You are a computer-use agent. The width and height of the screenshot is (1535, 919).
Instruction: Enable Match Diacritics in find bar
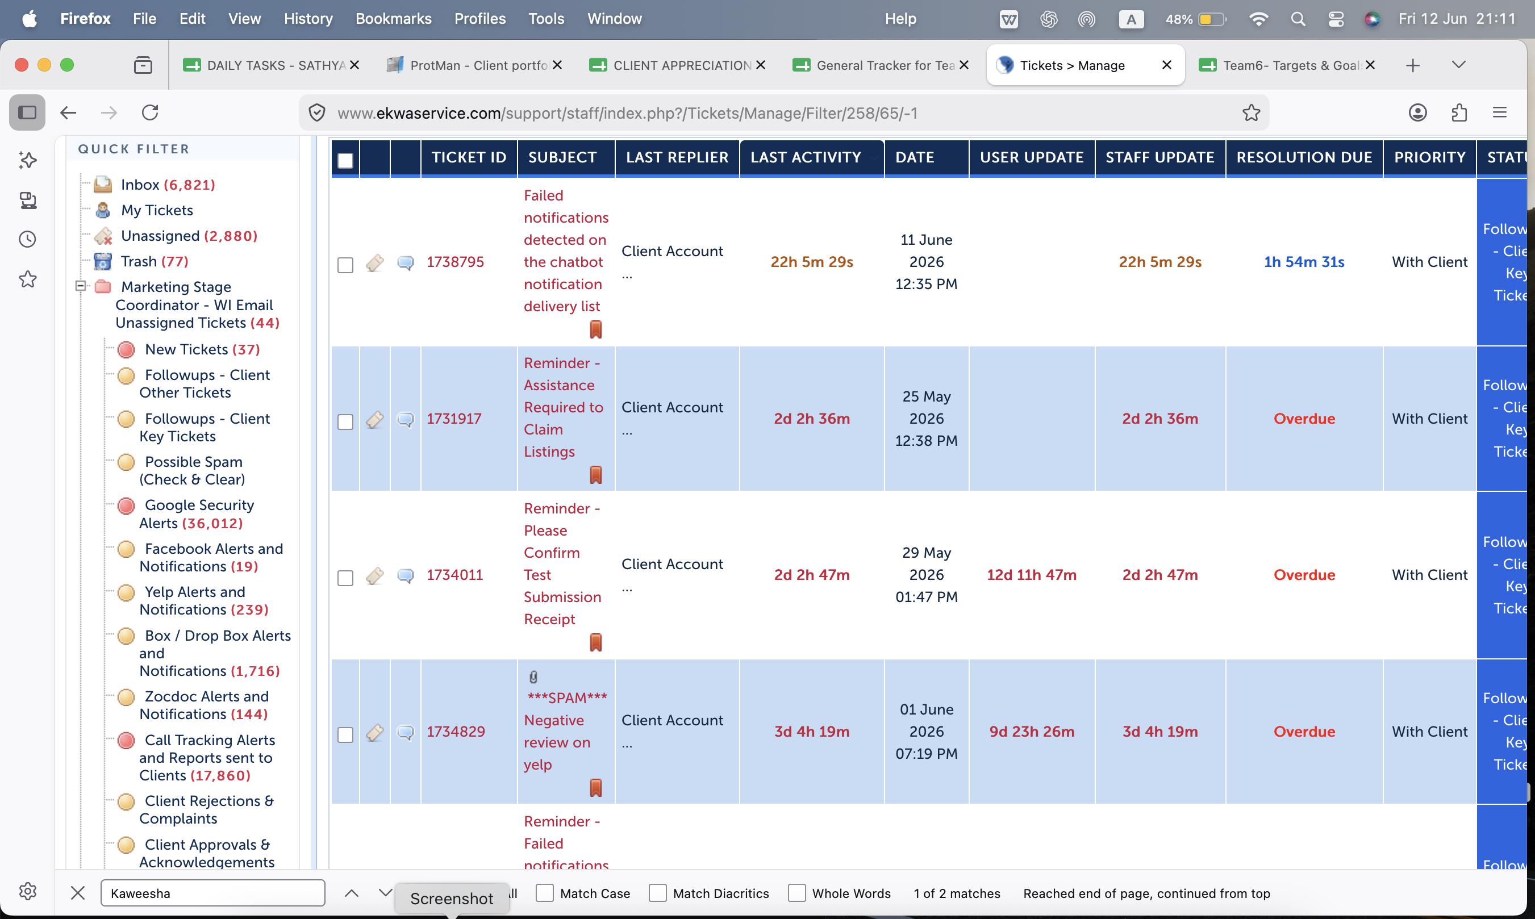658,893
